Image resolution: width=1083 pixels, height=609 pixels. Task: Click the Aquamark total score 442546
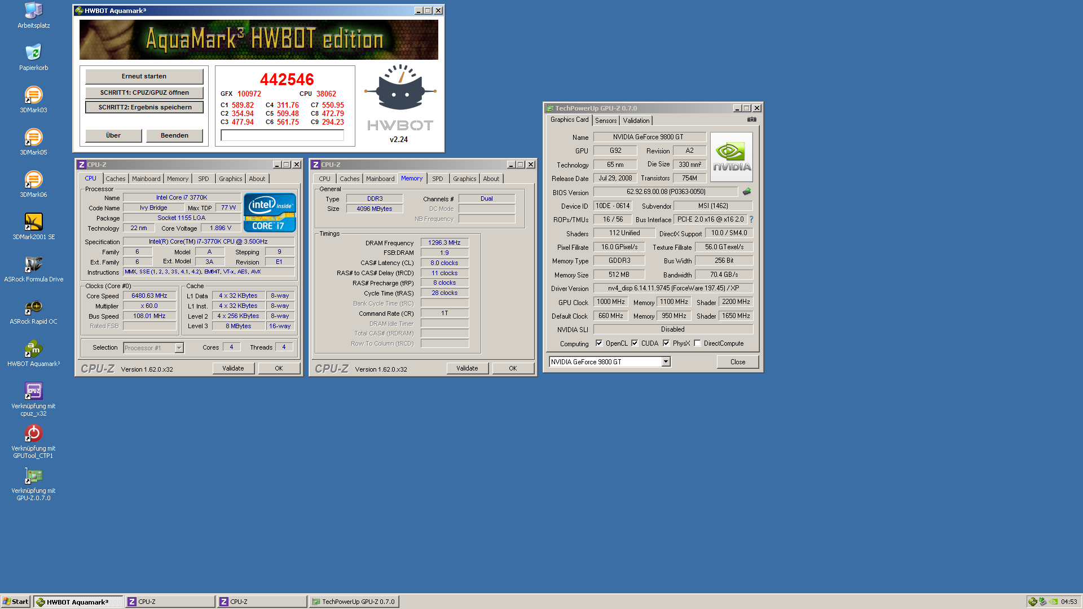tap(287, 80)
